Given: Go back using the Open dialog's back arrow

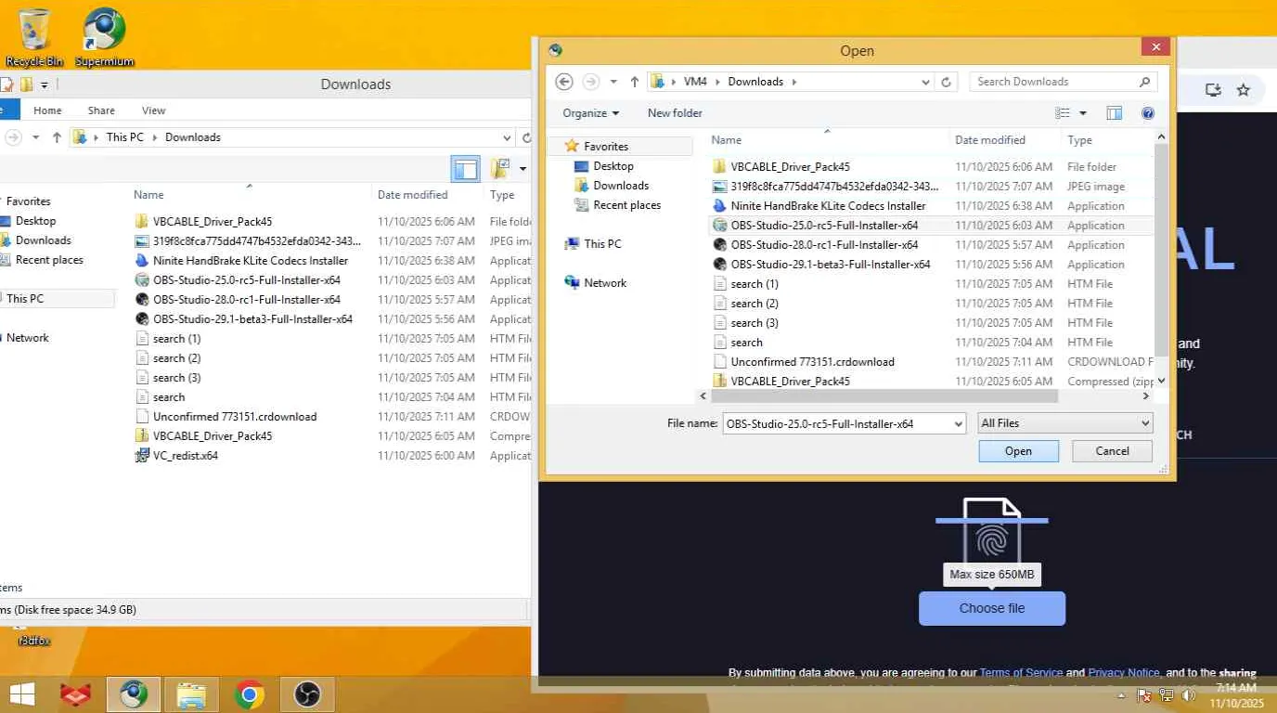Looking at the screenshot, I should (x=563, y=82).
